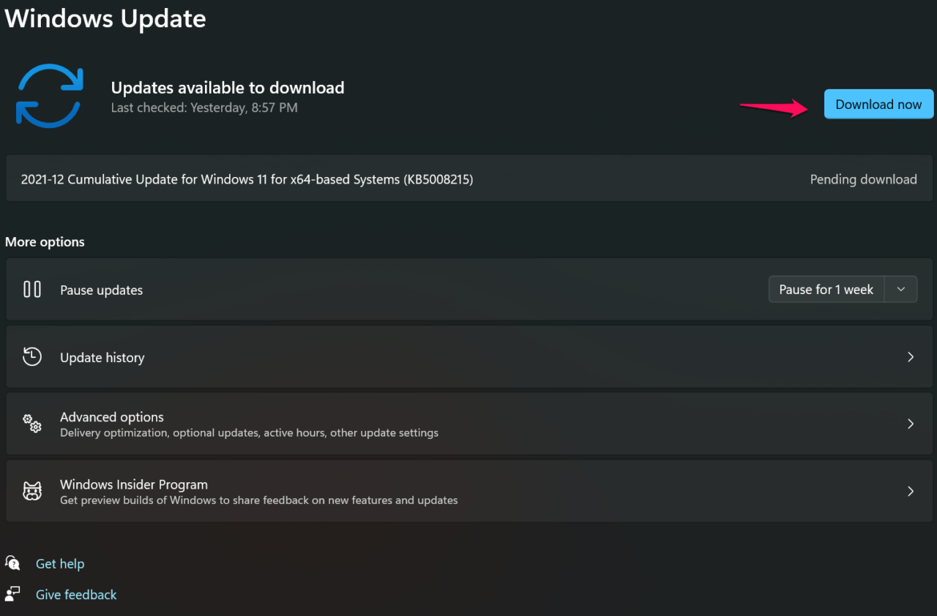This screenshot has width=937, height=616.
Task: Click the Get help headset icon
Action: [x=12, y=563]
